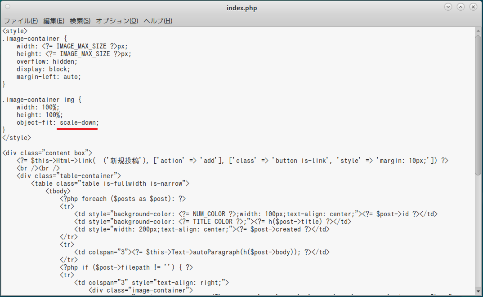
Task: Place cursor on the underlined scale-down value
Action: (78, 122)
